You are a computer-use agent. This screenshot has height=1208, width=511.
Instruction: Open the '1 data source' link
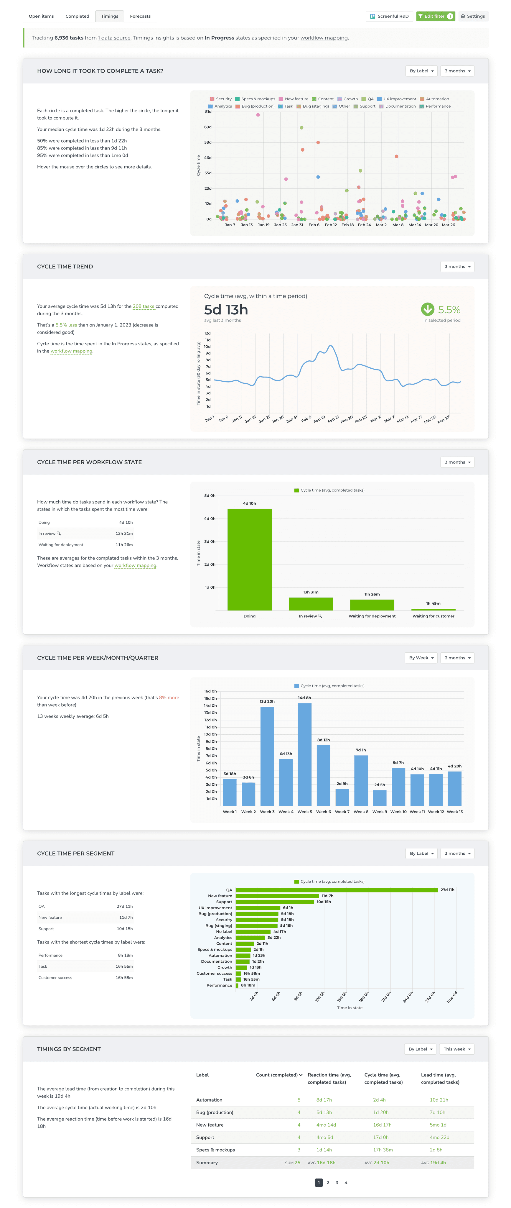pos(114,38)
